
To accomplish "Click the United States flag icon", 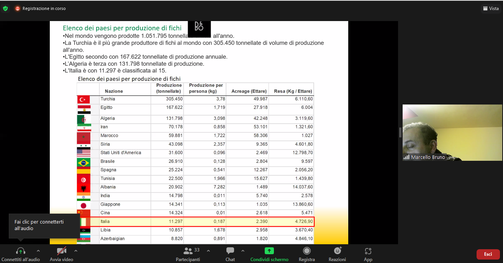I will tap(84, 153).
